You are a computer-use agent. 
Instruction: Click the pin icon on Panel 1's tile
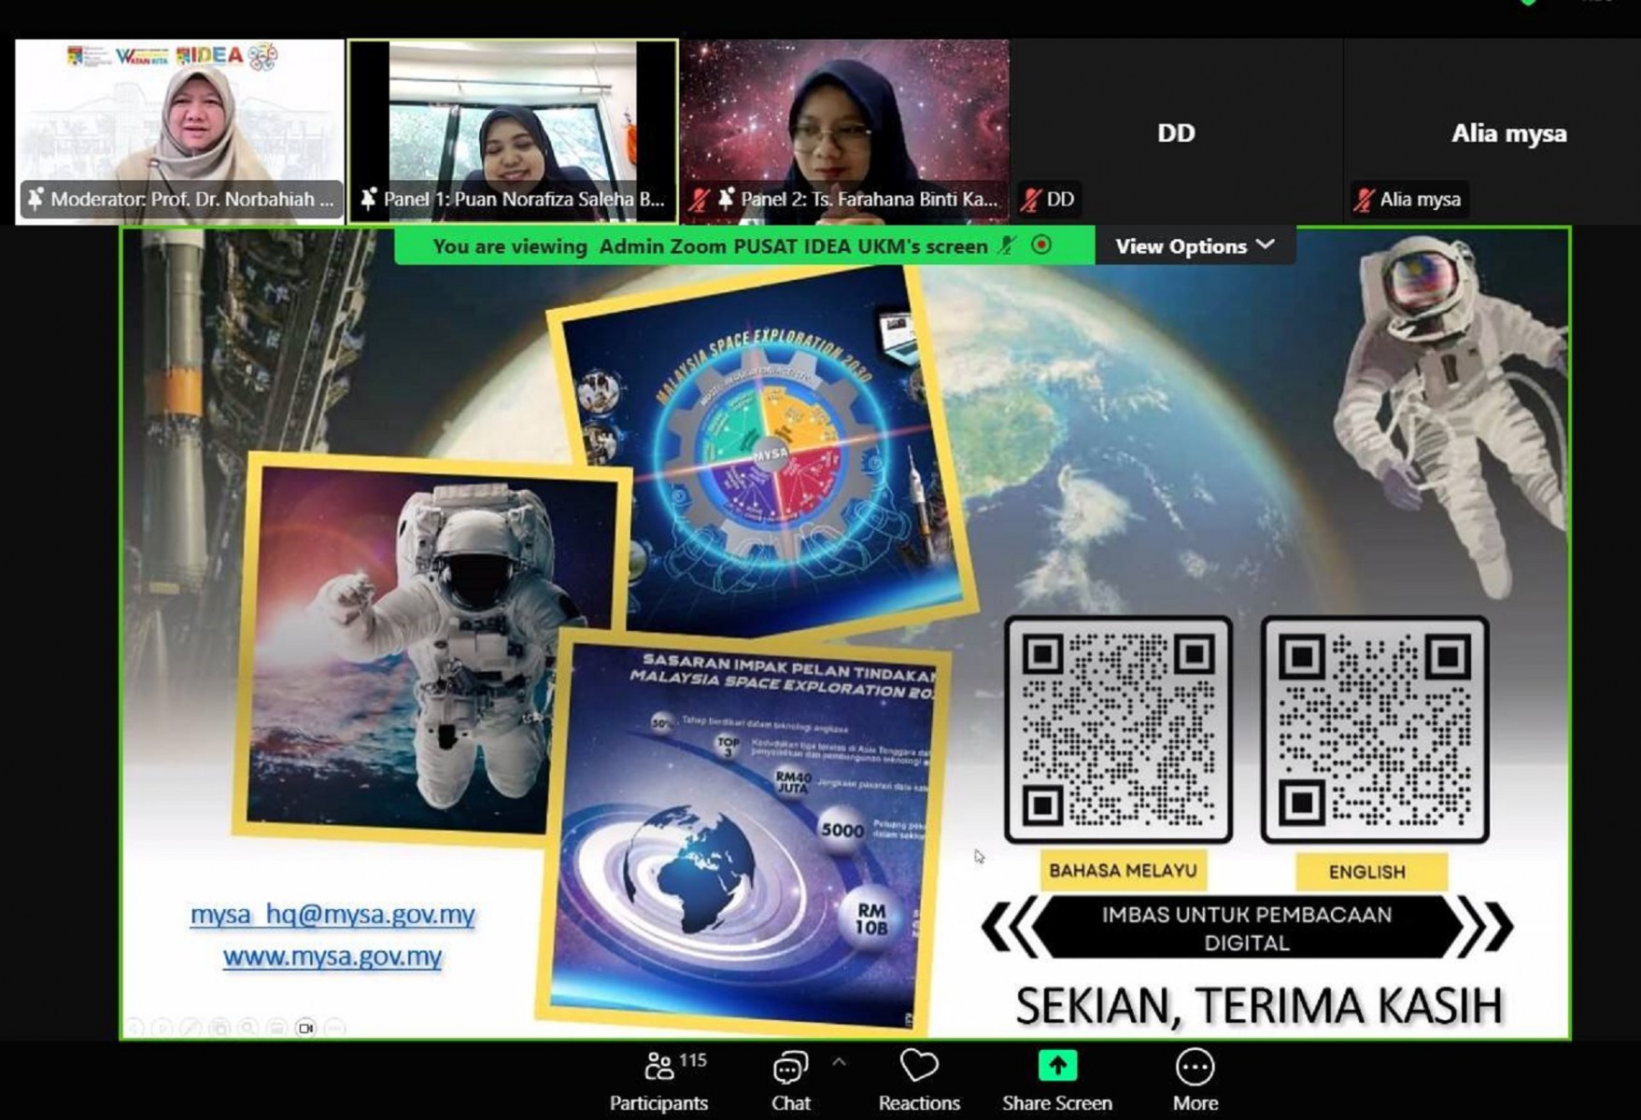(x=368, y=199)
